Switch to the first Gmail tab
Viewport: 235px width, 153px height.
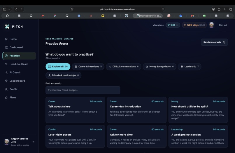[43, 16]
